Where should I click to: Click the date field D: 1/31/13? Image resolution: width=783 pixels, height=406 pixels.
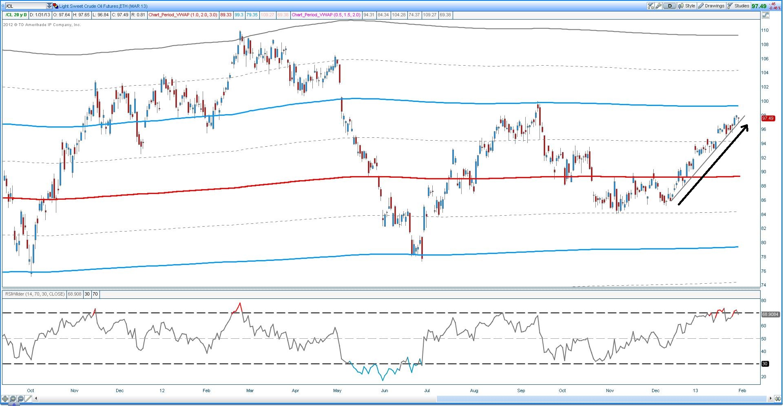pos(40,15)
